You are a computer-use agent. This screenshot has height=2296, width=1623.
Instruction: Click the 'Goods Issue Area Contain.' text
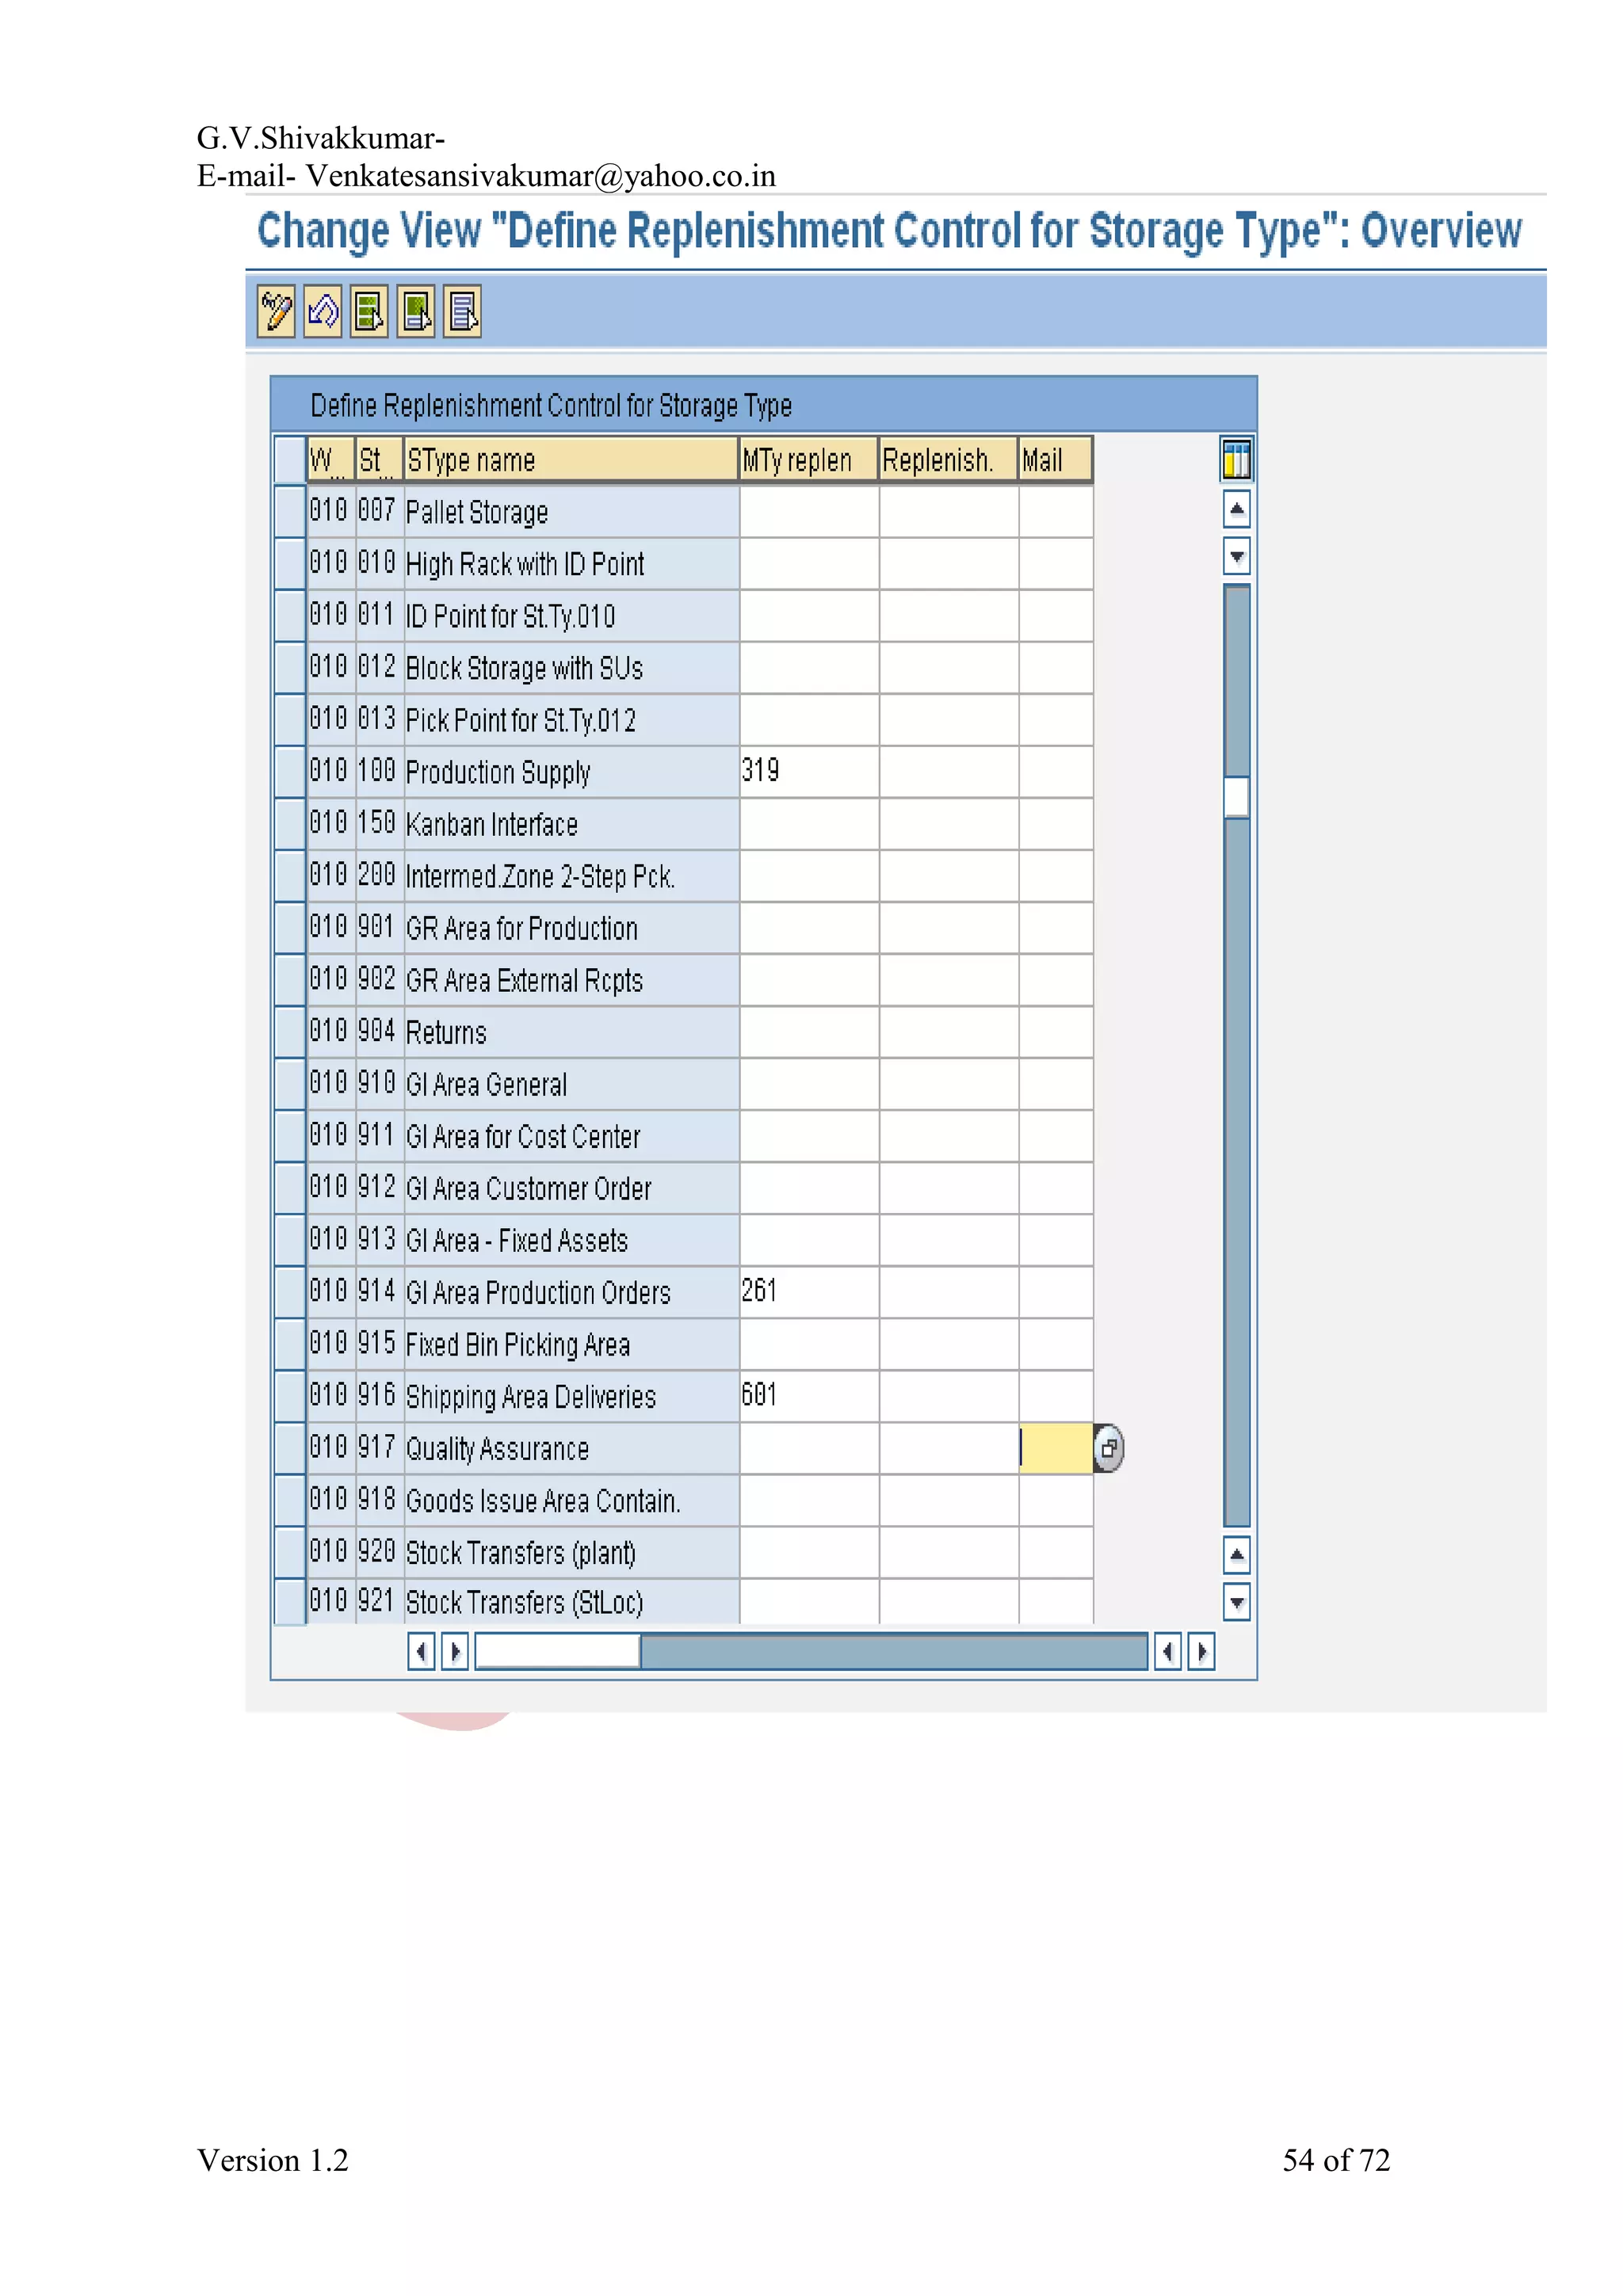click(543, 1500)
